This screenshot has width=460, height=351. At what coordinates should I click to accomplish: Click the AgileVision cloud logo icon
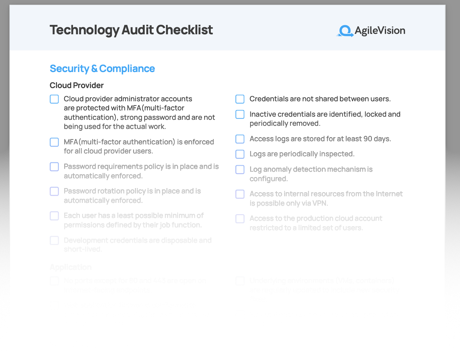[345, 31]
